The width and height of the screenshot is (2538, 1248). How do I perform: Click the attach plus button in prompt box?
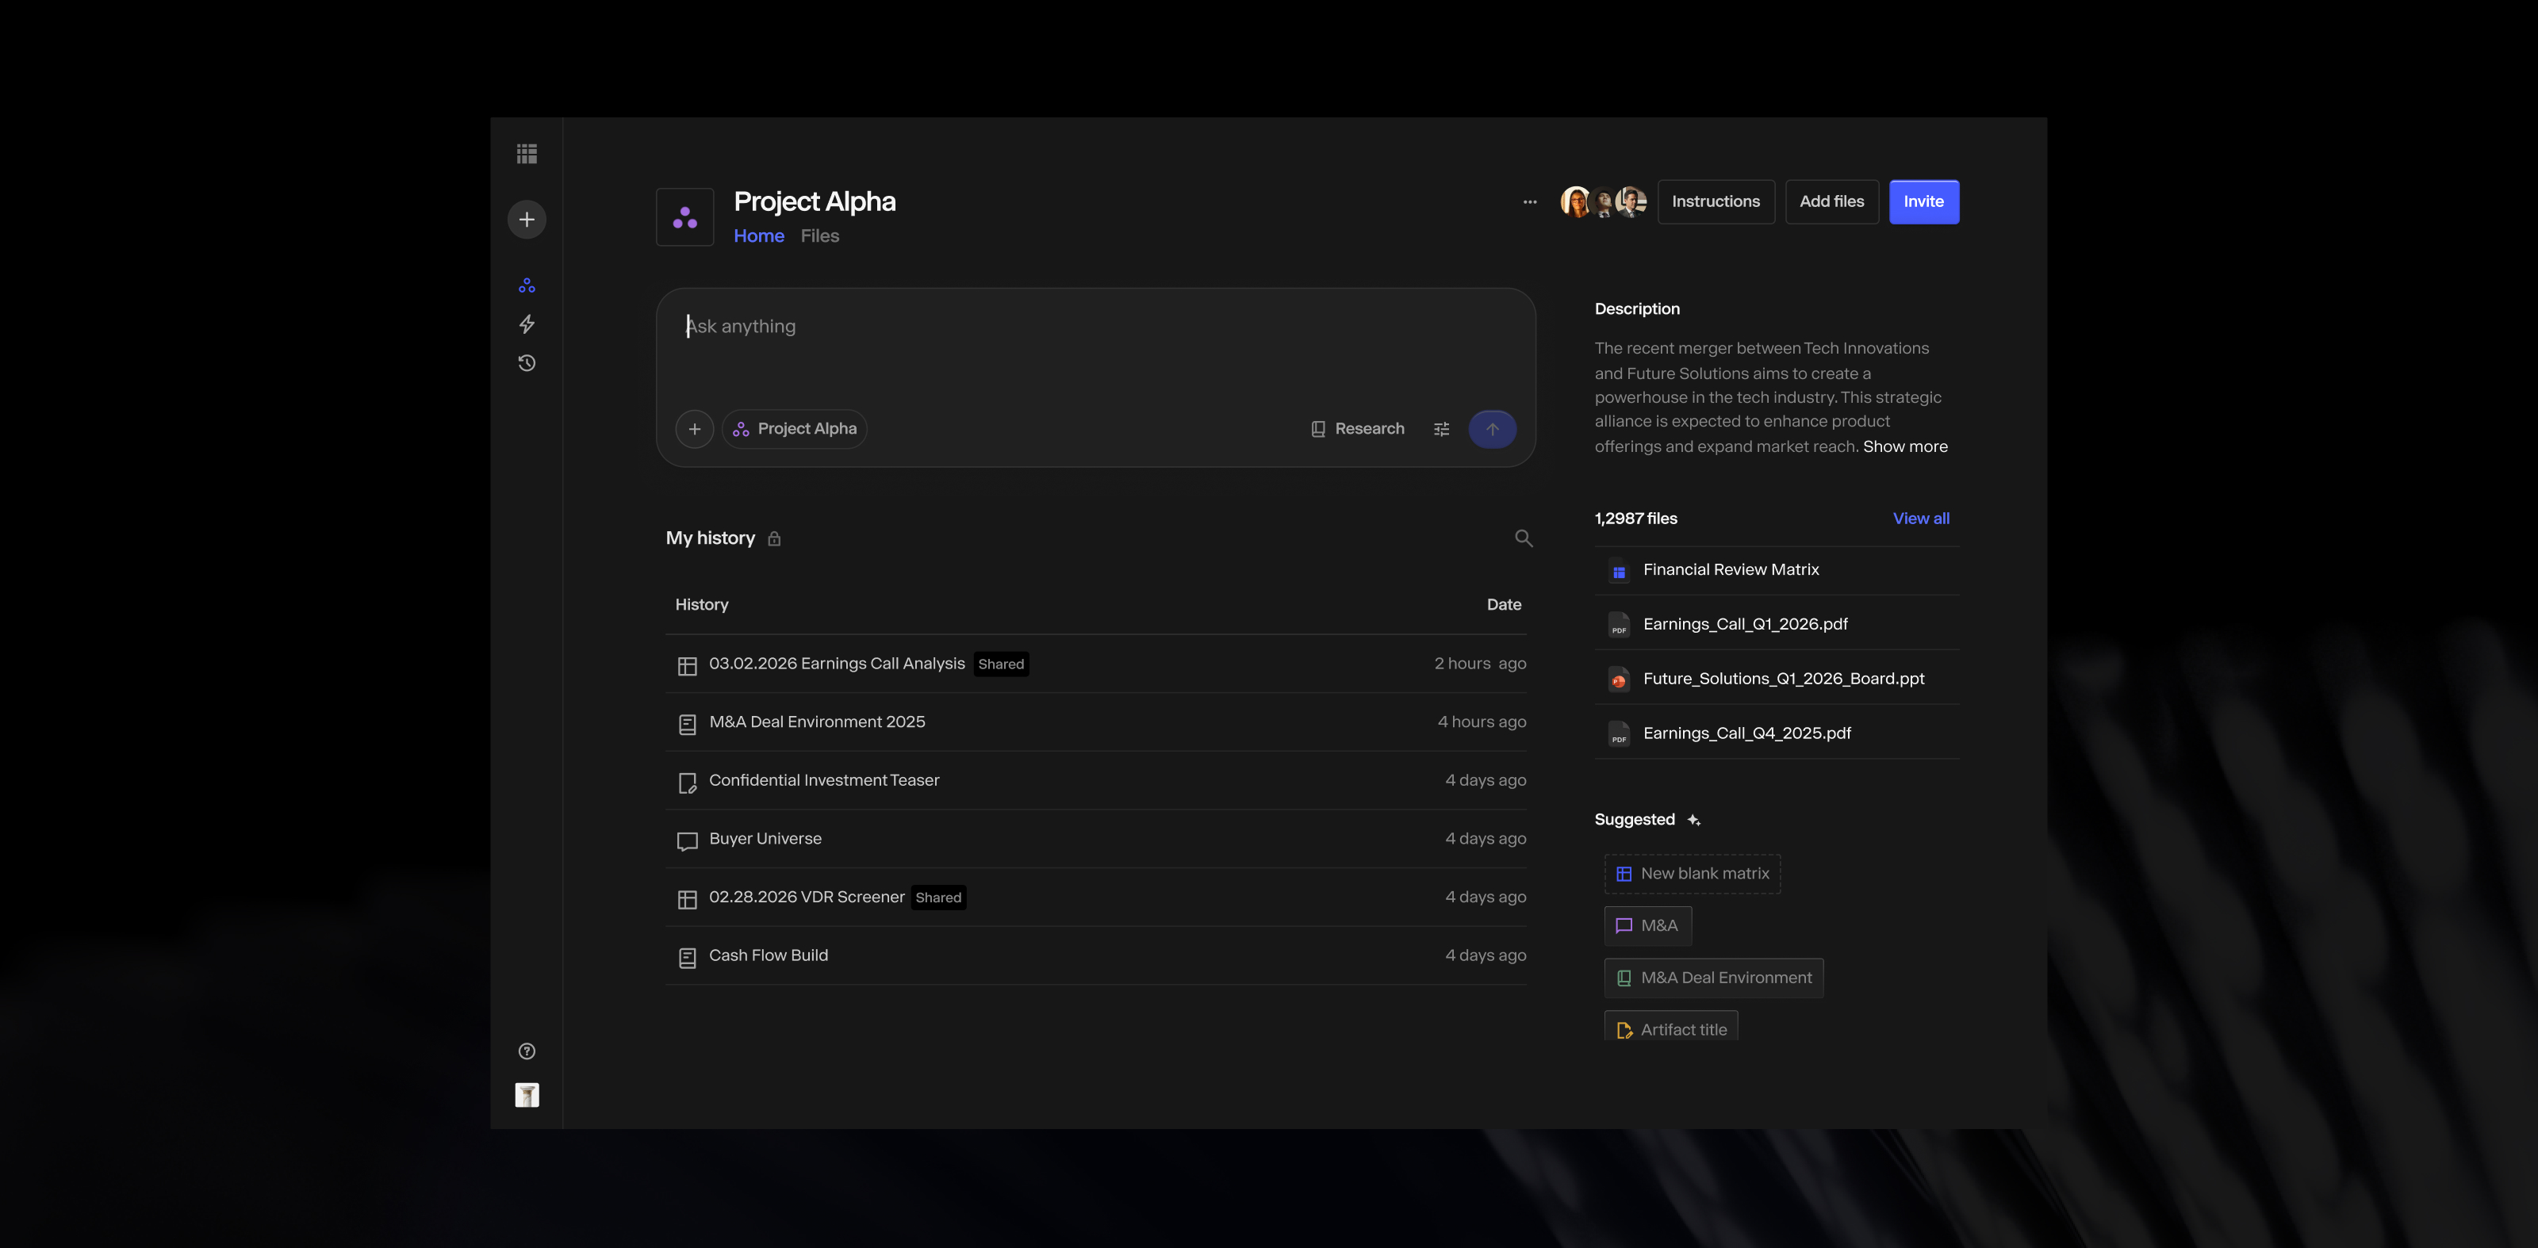694,430
